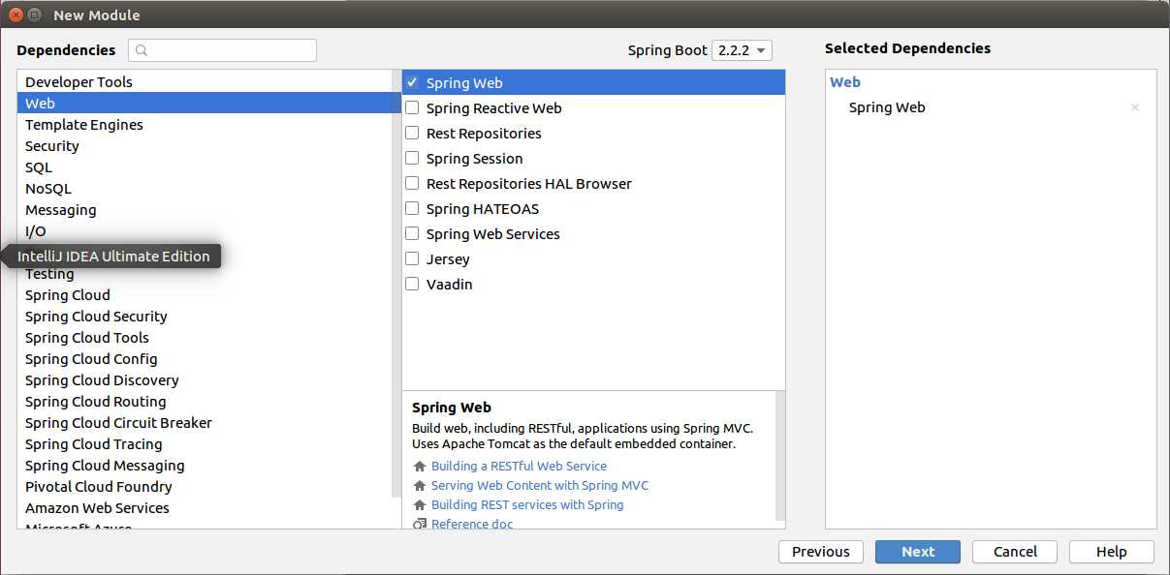Screen dimensions: 1170x575
Task: Click the search magnifier icon in Dependencies field
Action: pos(142,50)
